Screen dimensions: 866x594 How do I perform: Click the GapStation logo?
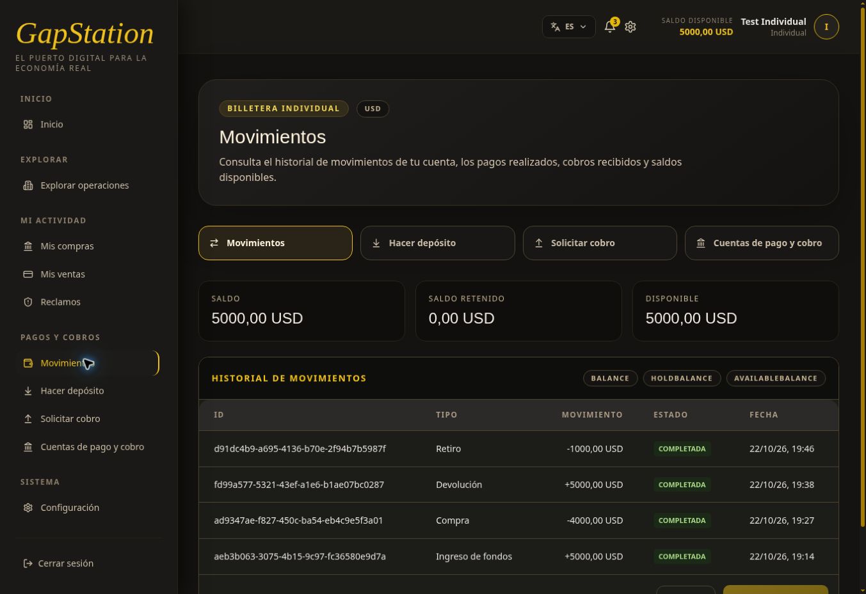[84, 34]
